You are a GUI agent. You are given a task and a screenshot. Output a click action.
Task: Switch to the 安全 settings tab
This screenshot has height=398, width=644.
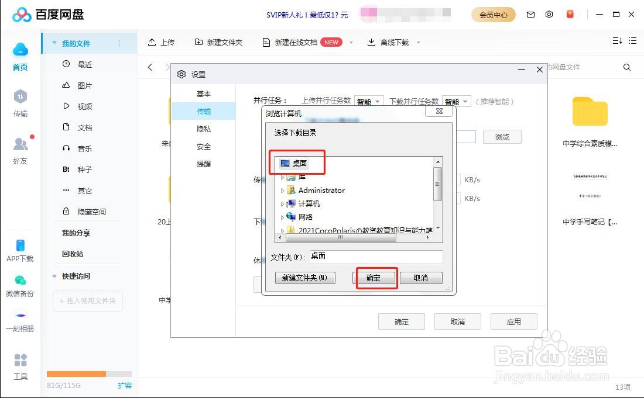pyautogui.click(x=203, y=146)
